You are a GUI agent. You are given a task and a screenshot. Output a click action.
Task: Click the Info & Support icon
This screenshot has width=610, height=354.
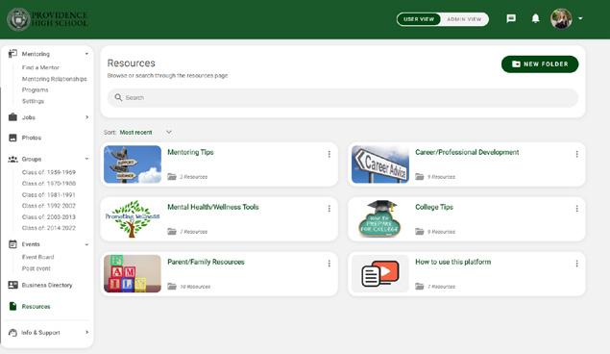click(x=12, y=333)
